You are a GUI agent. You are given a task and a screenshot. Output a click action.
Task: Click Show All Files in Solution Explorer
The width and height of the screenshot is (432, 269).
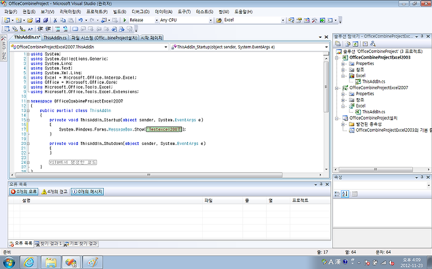347,44
